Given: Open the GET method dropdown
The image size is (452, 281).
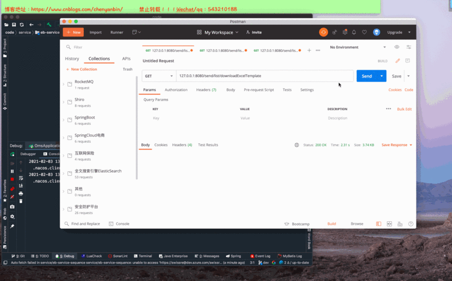Looking at the screenshot, I should pos(159,76).
